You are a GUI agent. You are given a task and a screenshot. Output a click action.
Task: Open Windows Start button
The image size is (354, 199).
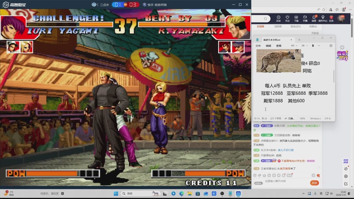(x=116, y=194)
